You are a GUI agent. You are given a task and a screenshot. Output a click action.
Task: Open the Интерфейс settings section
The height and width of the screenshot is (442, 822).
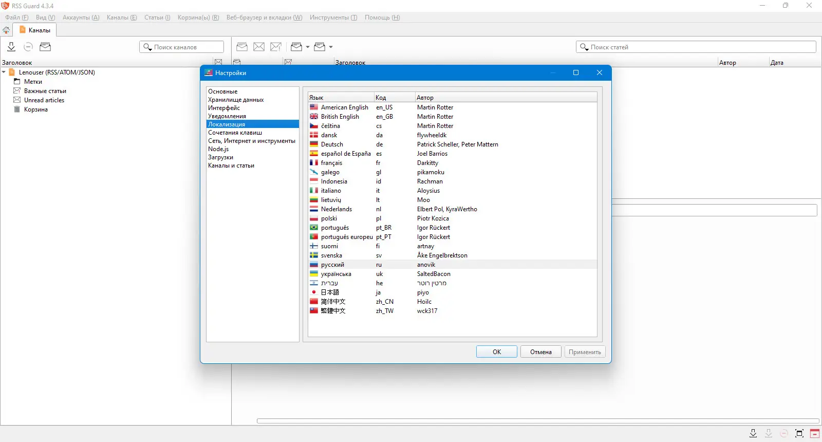tap(252, 108)
